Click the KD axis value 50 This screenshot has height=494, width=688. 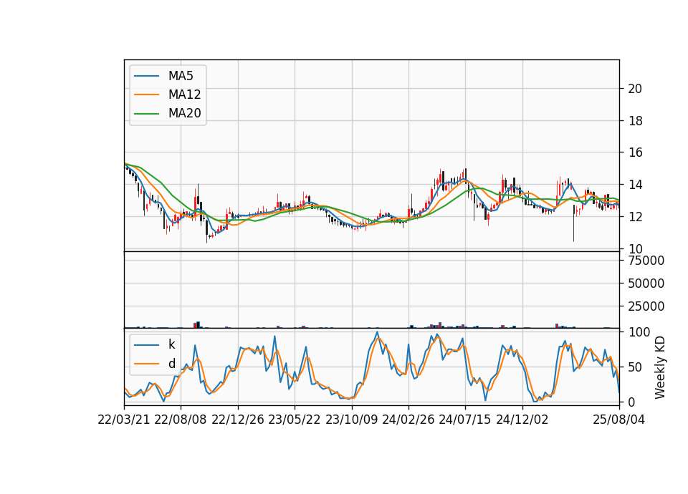pyautogui.click(x=635, y=367)
